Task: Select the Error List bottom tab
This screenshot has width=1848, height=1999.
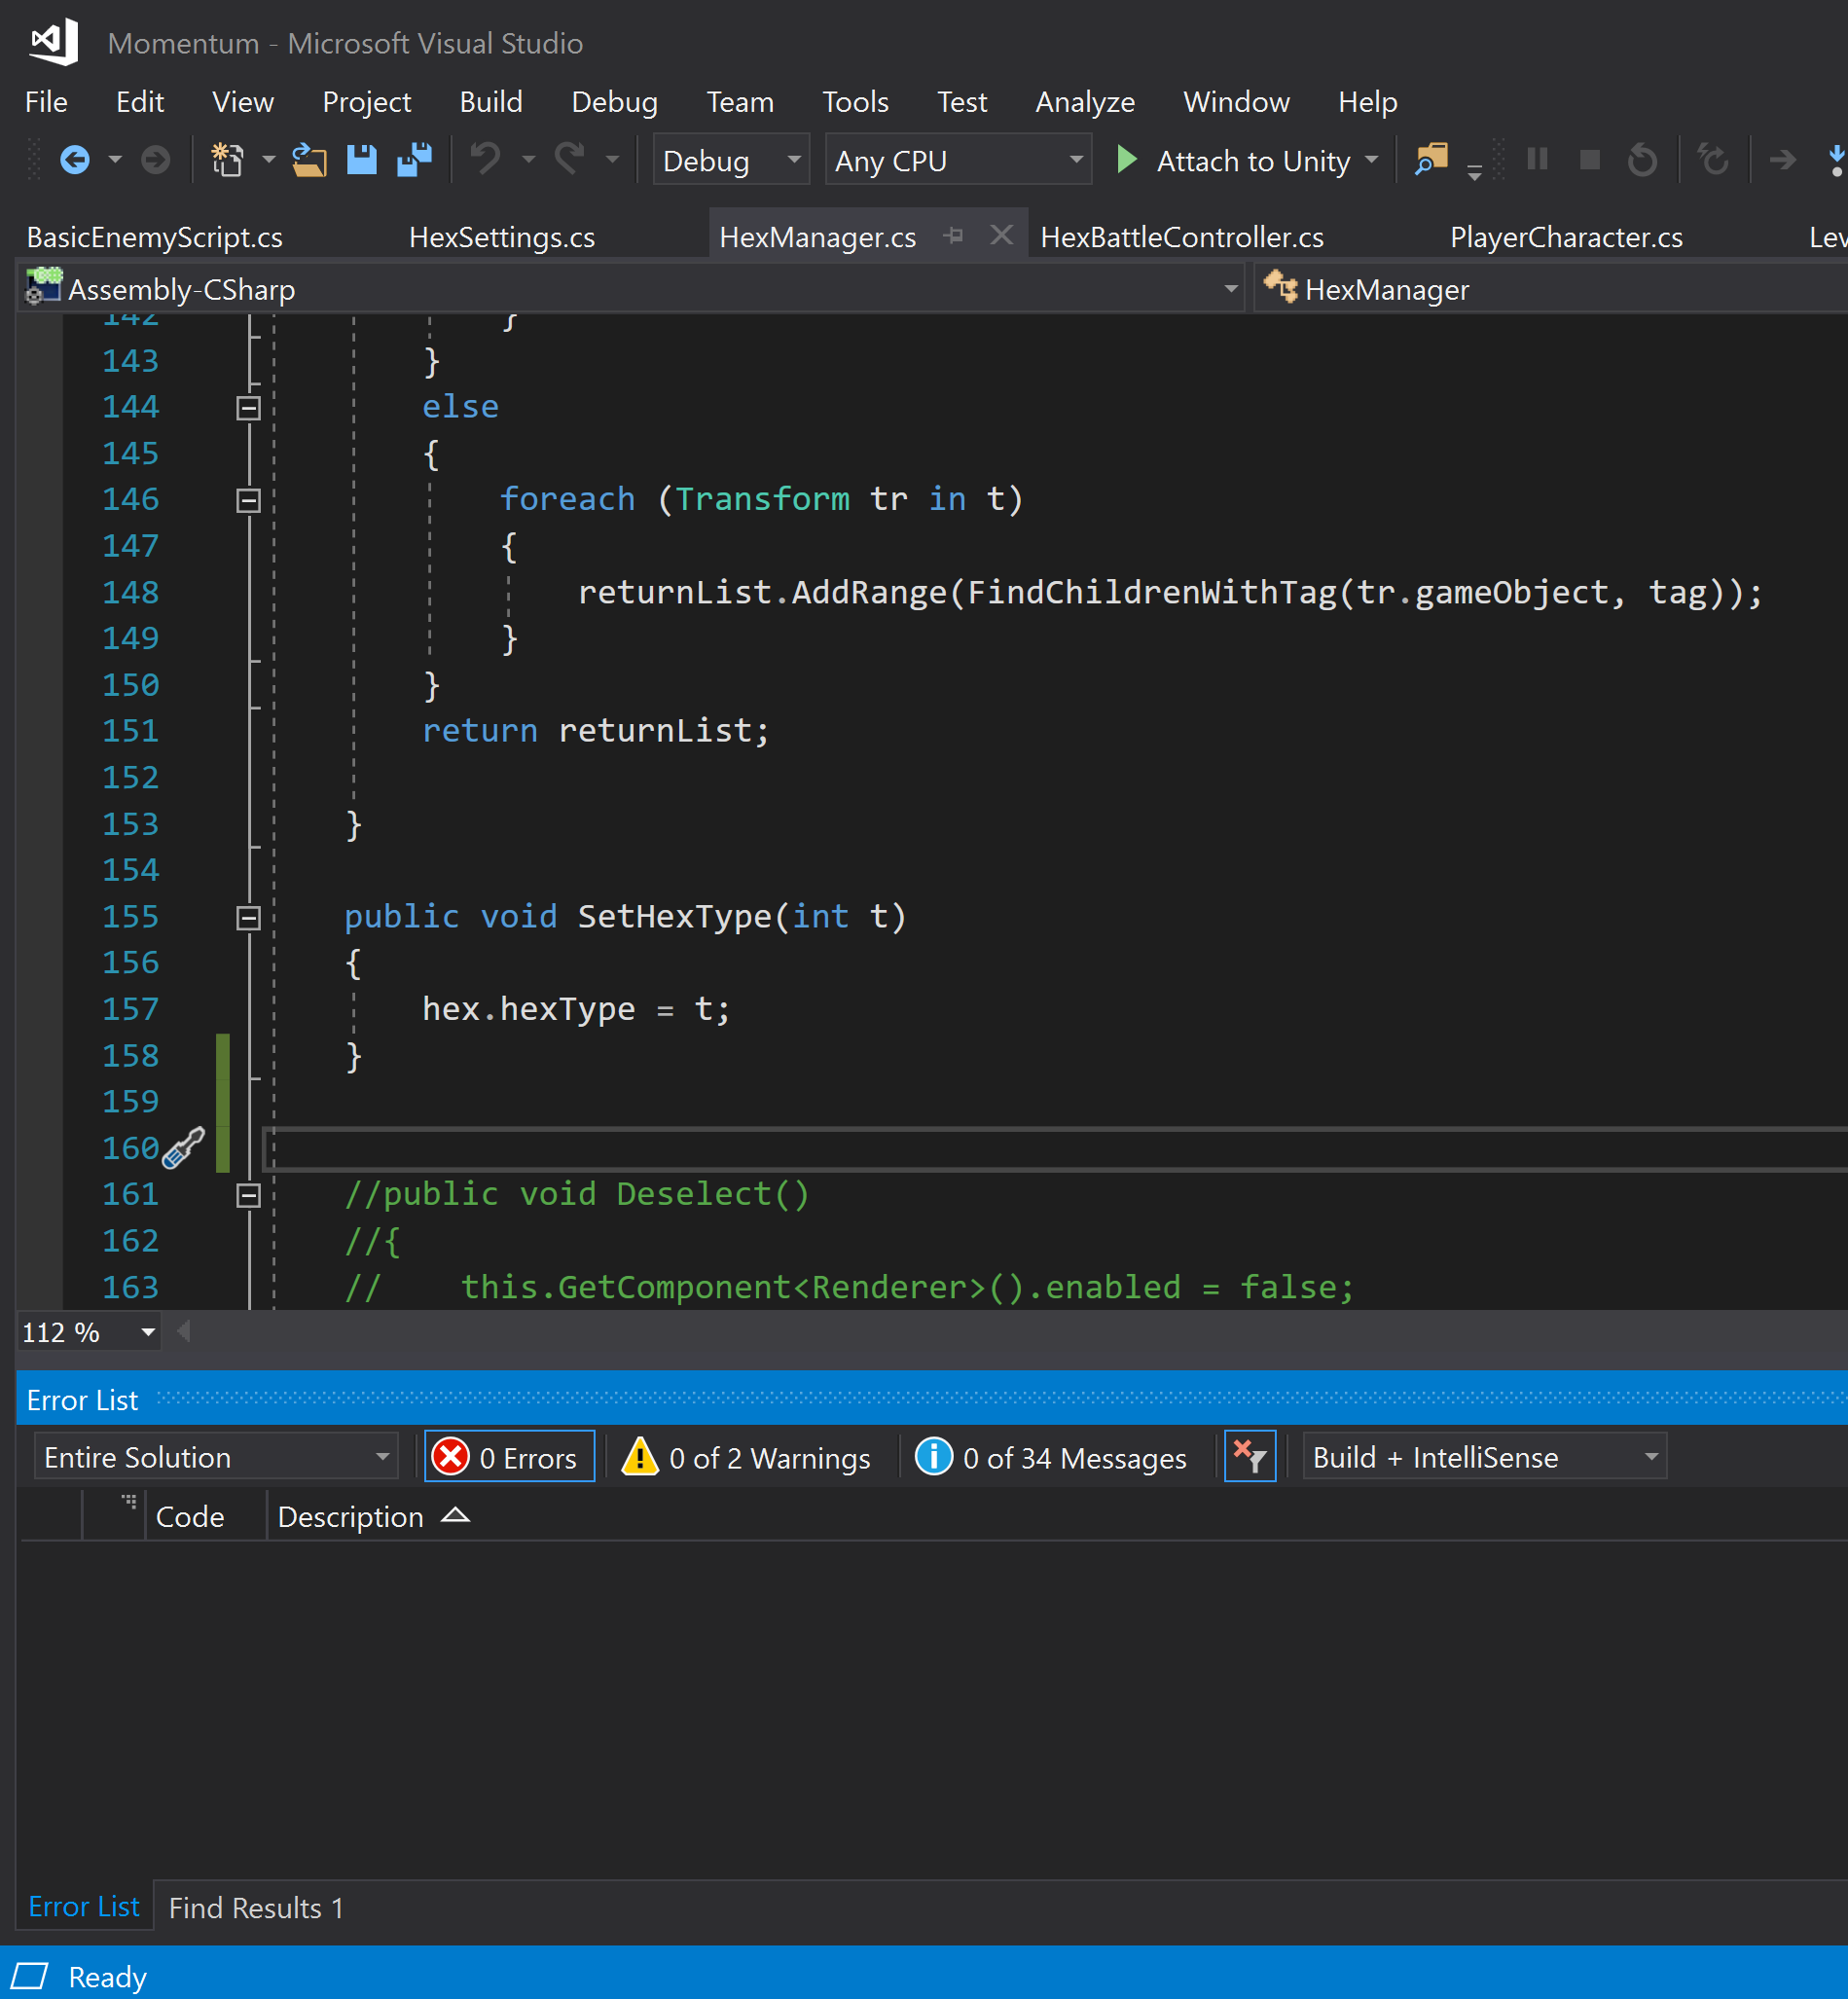Action: click(x=84, y=1906)
